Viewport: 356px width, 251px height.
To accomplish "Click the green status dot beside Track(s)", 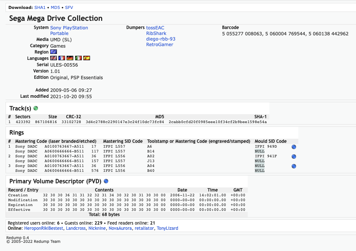I will point(36,109).
